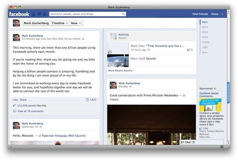Open the messages icon in header
Image resolution: width=238 pixels, height=160 pixels.
[x=39, y=14]
